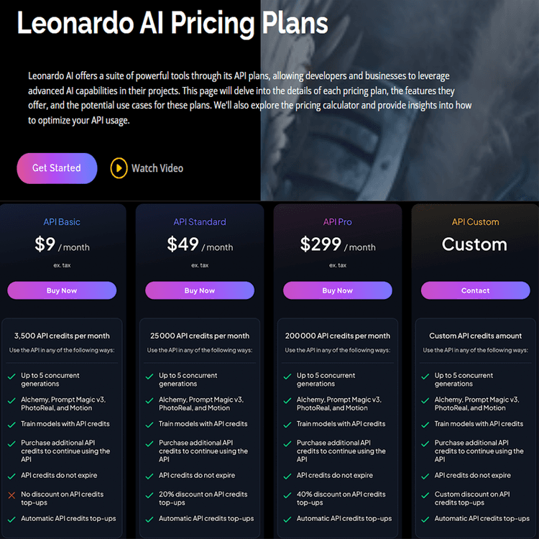Viewport: 539px width, 539px height.
Task: Select the API Basic plan heading
Action: click(x=62, y=222)
